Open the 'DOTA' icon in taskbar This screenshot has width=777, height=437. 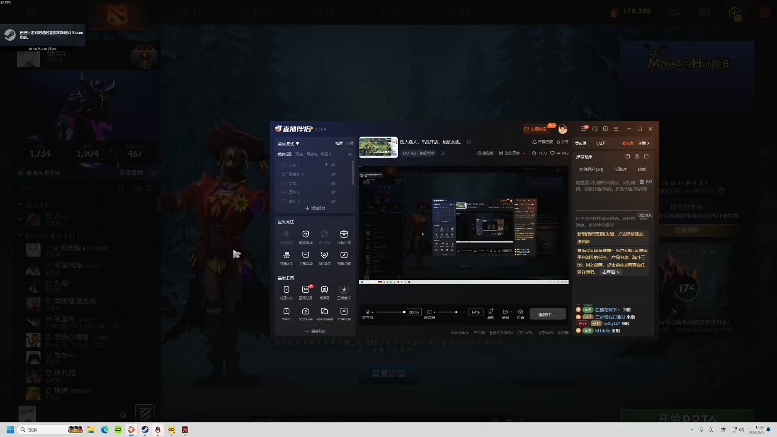[x=185, y=430]
